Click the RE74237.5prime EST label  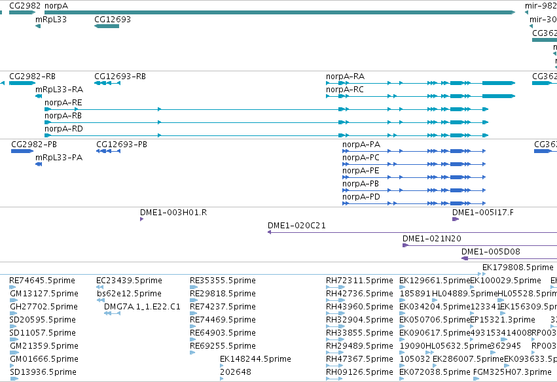[x=223, y=307]
